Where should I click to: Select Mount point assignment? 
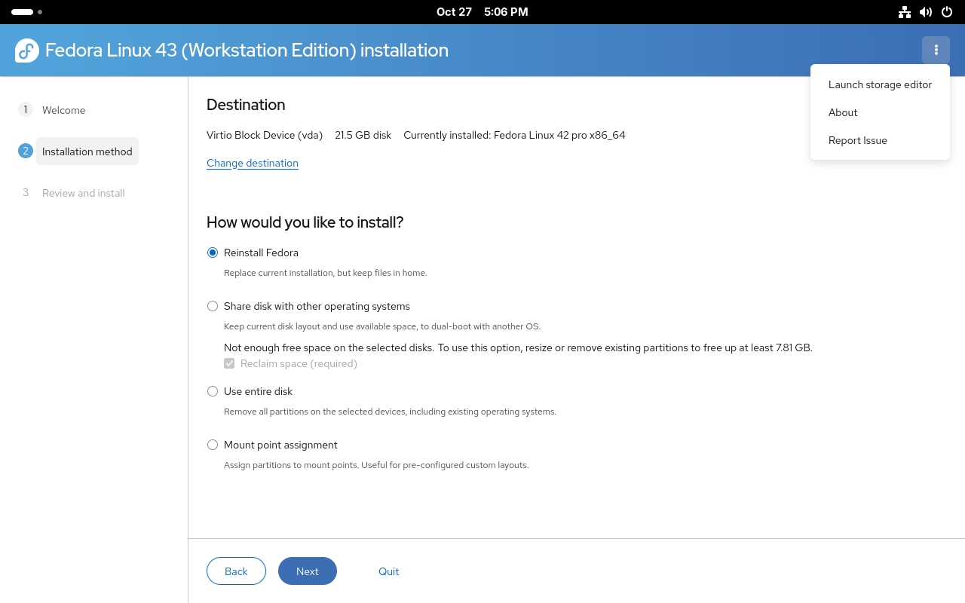coord(213,445)
